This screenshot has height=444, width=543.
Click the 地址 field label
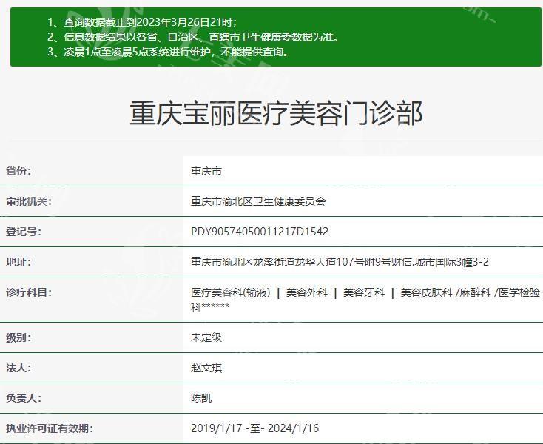pos(18,262)
